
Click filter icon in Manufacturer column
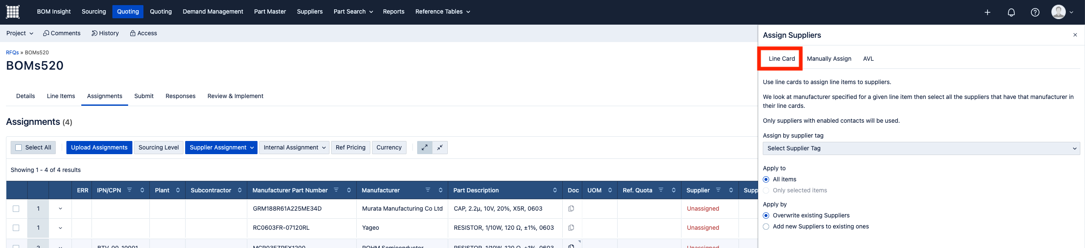[428, 190]
